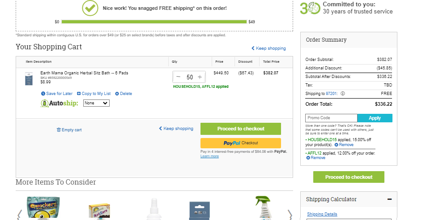
Task: Click the Empty cart trash icon
Action: pos(59,130)
